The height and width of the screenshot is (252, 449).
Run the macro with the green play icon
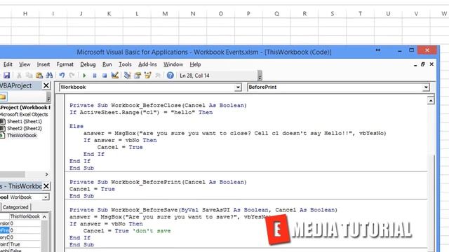pos(84,76)
